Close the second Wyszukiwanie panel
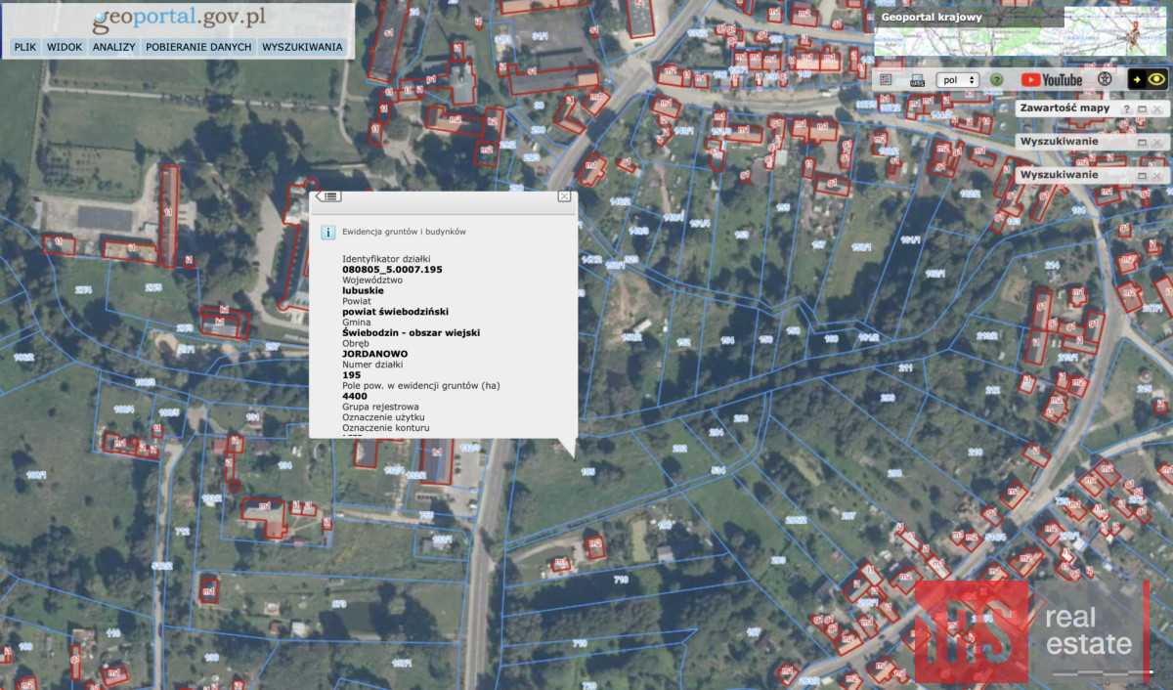Image resolution: width=1173 pixels, height=690 pixels. (x=1157, y=175)
